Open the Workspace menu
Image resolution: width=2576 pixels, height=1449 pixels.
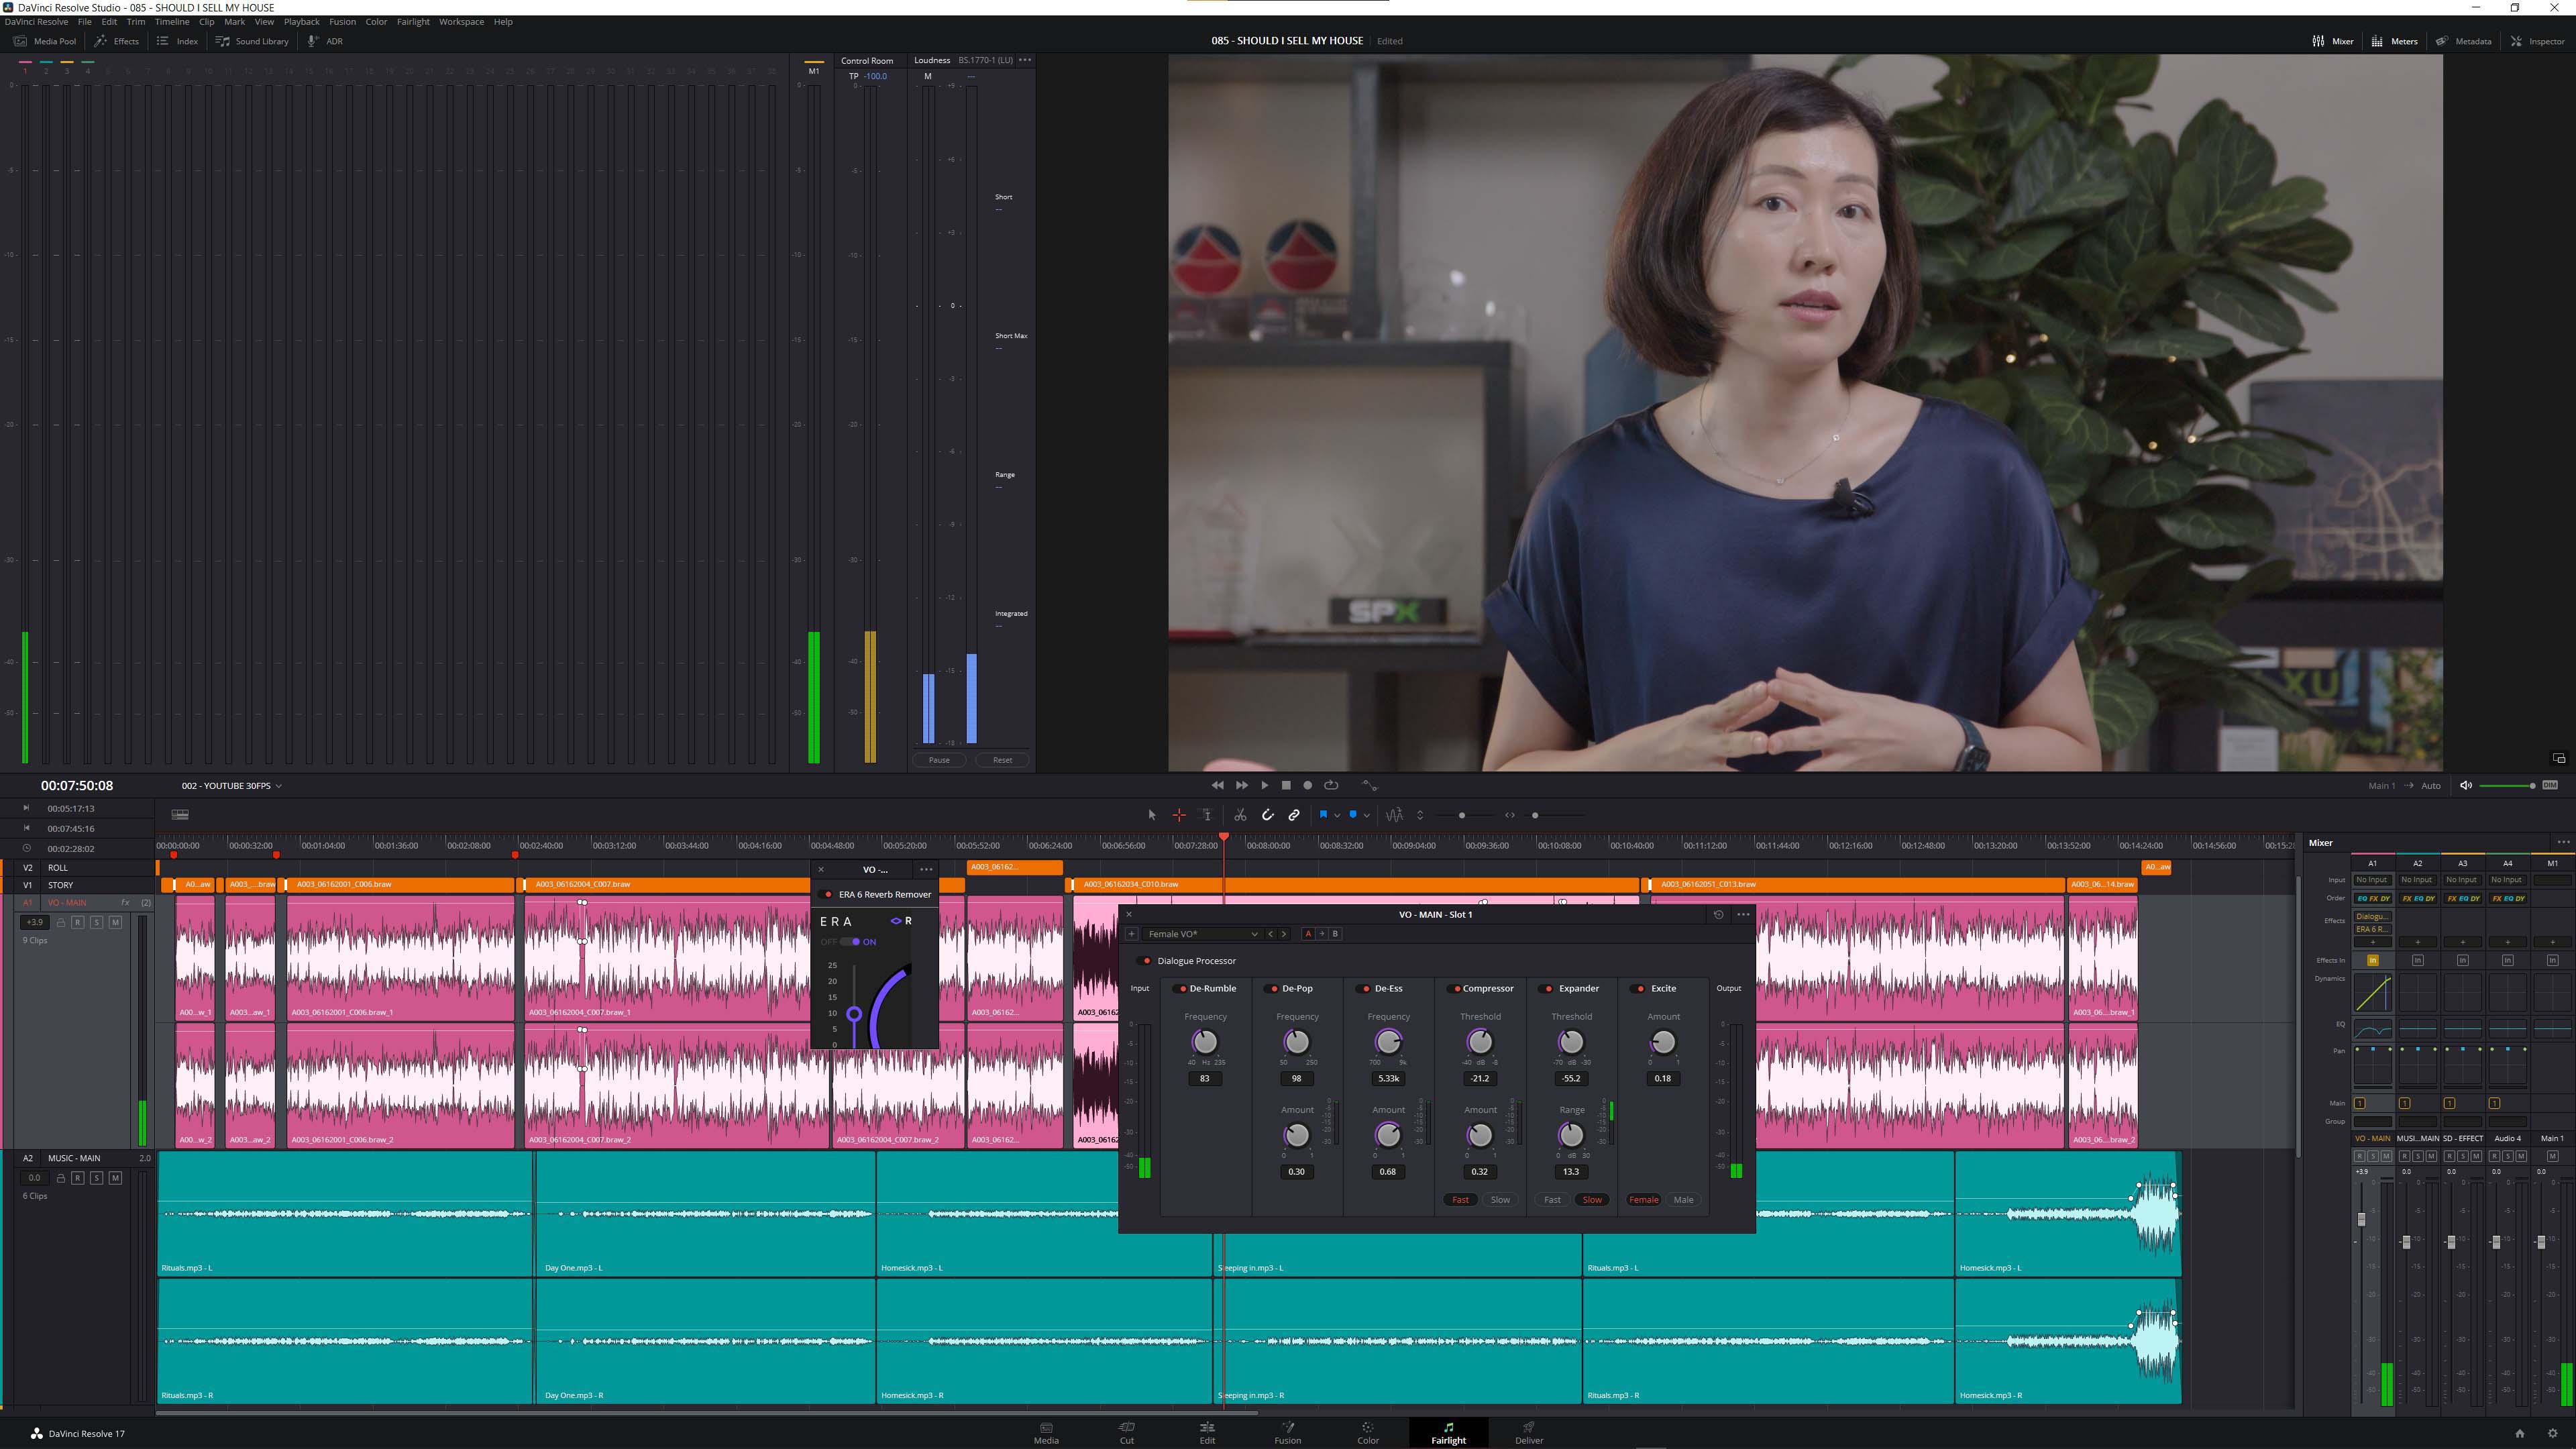point(461,21)
